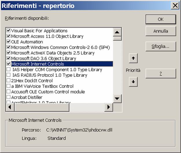181x153 pixels.
Task: Click the horizontal scroll right arrow
Action: point(109,107)
